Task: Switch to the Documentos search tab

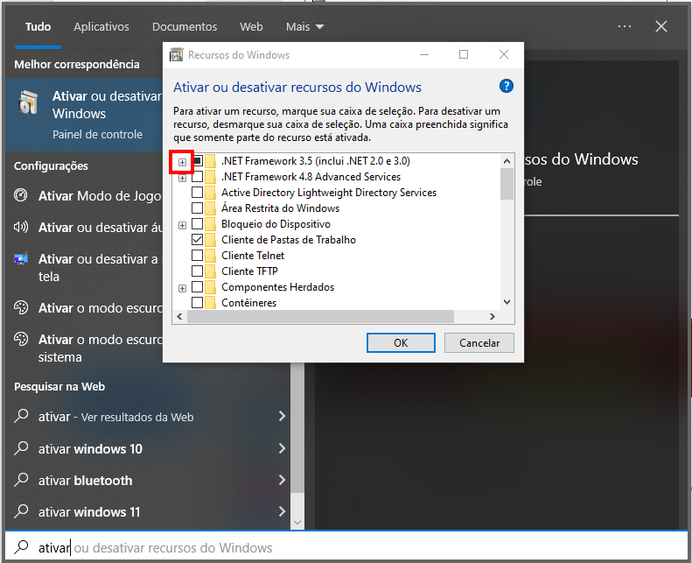Action: pos(185,27)
